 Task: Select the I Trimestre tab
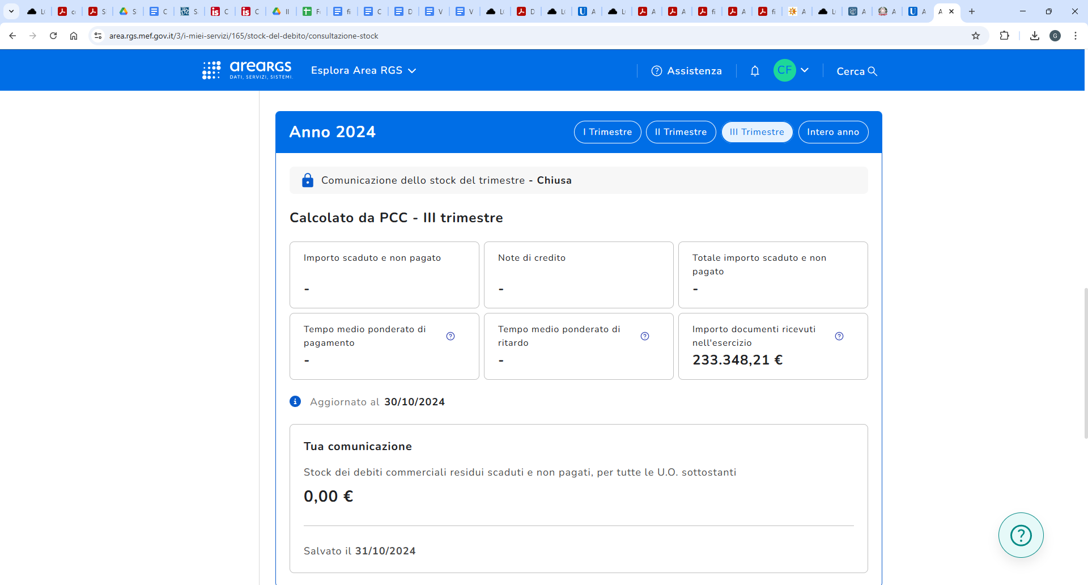click(607, 132)
